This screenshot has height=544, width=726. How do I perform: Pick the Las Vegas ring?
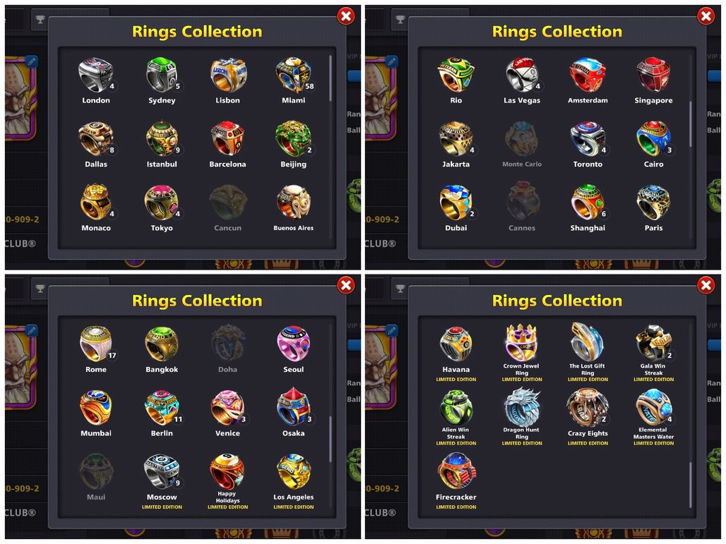[x=522, y=75]
